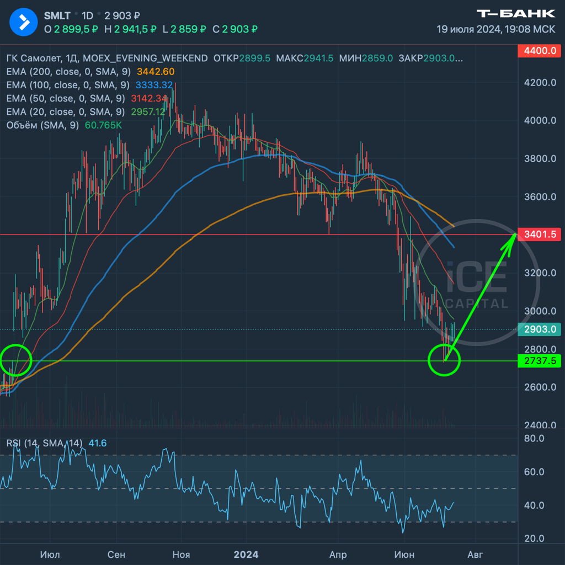Click the 20.0 RSI axis tick
The height and width of the screenshot is (565, 565).
coord(534,539)
